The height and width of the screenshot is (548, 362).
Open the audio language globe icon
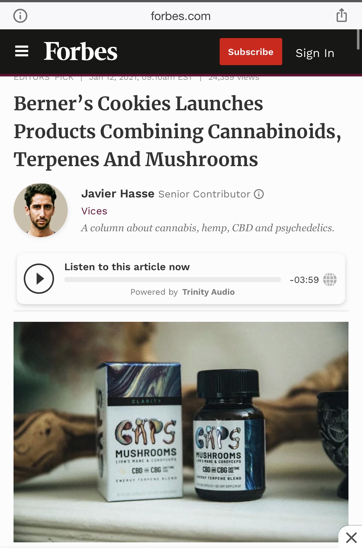coord(330,279)
